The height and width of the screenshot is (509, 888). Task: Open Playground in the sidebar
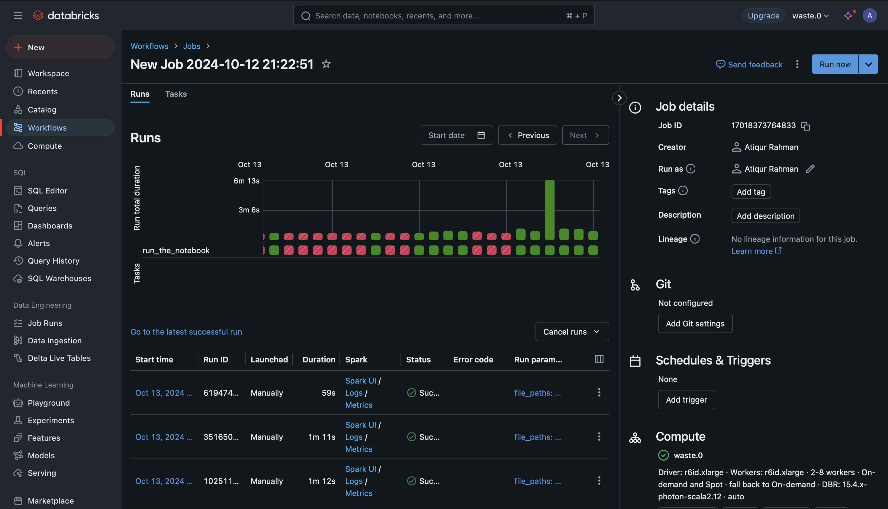[60, 403]
